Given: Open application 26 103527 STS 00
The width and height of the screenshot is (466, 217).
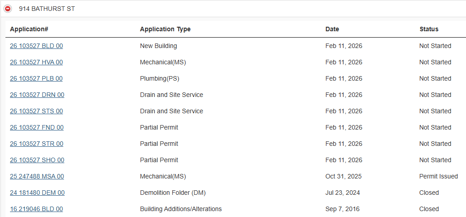Looking at the screenshot, I should [36, 111].
